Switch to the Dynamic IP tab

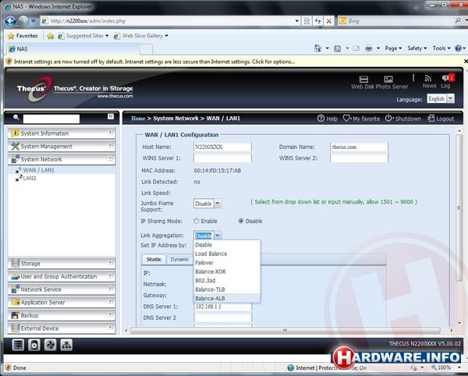179,259
